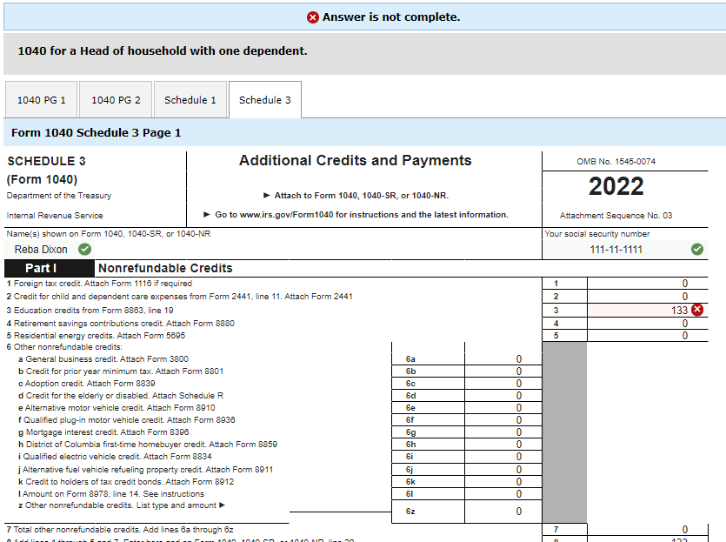This screenshot has height=542, width=726.
Task: Click the 'Adoption credit. Attach Form 8839' label
Action: click(90, 384)
